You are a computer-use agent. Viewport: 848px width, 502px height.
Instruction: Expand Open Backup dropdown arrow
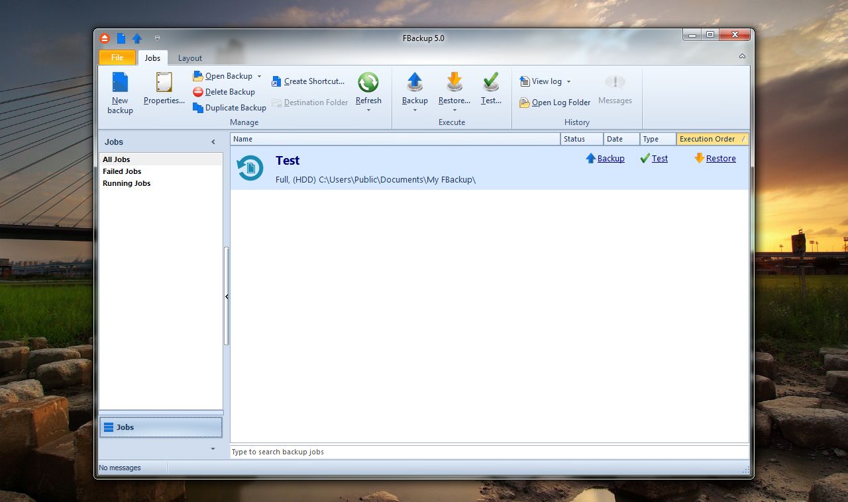[259, 76]
